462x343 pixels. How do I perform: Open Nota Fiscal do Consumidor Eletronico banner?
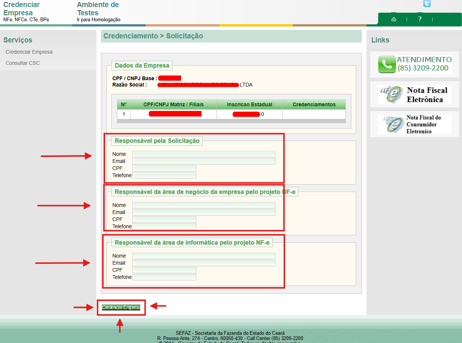coord(414,125)
